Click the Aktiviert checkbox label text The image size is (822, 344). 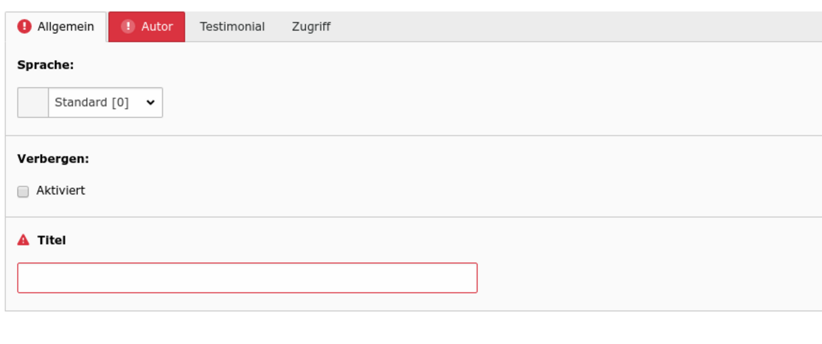(60, 190)
